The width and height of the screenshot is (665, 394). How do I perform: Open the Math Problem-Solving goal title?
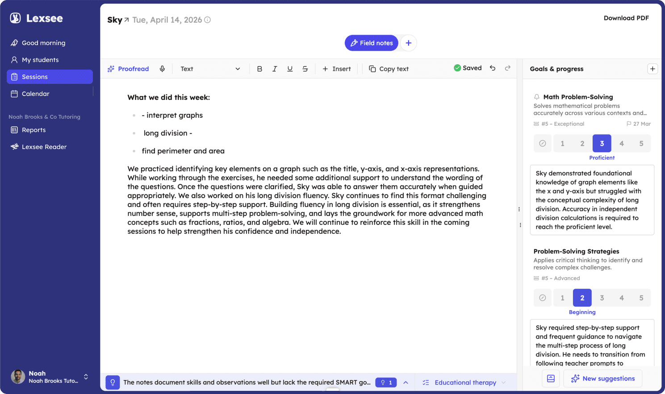[578, 97]
